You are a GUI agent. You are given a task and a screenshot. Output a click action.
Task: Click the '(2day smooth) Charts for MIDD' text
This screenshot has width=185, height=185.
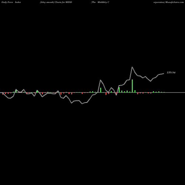tap(56, 2)
